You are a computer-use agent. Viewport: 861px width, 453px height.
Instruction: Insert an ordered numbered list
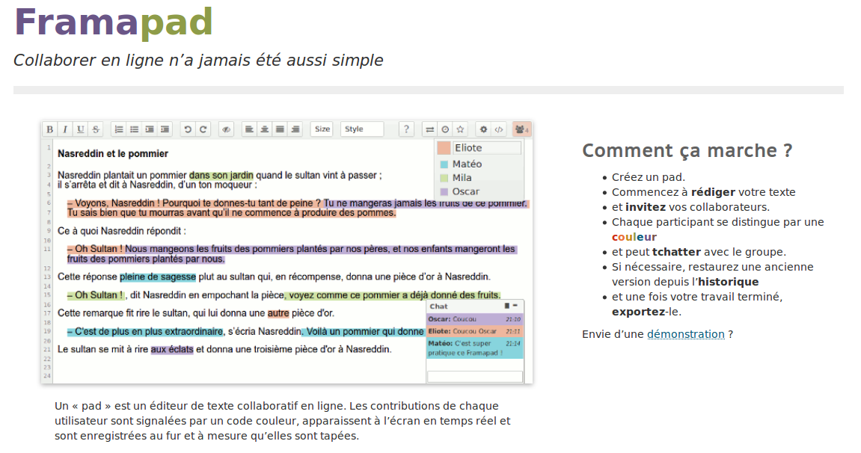(119, 129)
